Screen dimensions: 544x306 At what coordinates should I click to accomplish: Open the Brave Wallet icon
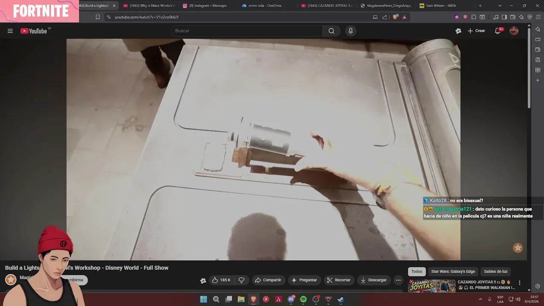(513, 17)
